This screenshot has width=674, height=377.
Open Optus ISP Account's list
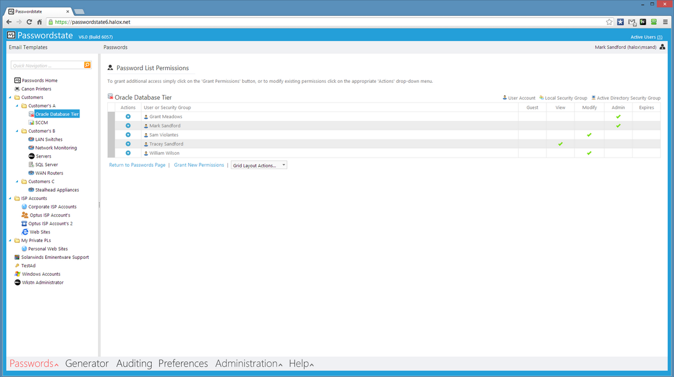pyautogui.click(x=50, y=215)
